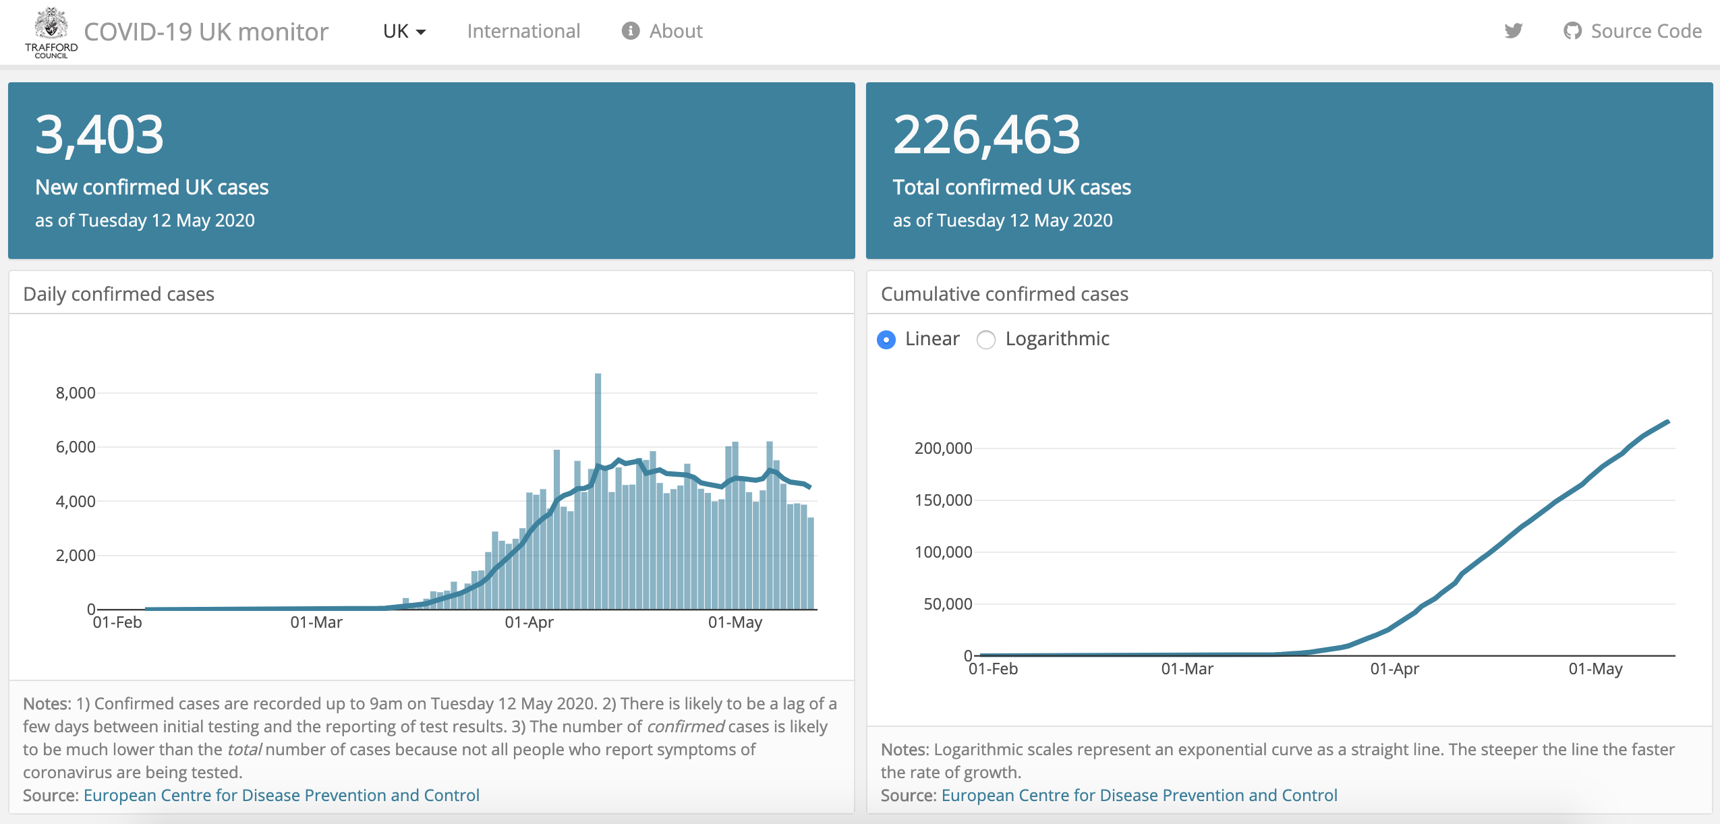1720x824 pixels.
Task: Click the crest emblem in the header
Action: pos(49,20)
